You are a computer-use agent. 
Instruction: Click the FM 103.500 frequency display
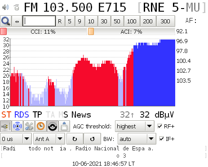tap(58, 7)
